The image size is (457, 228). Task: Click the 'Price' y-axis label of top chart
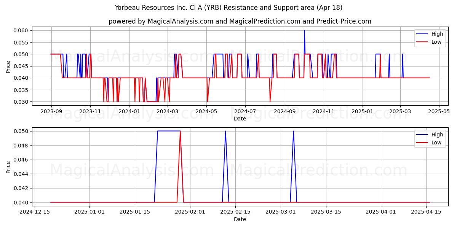coord(8,66)
